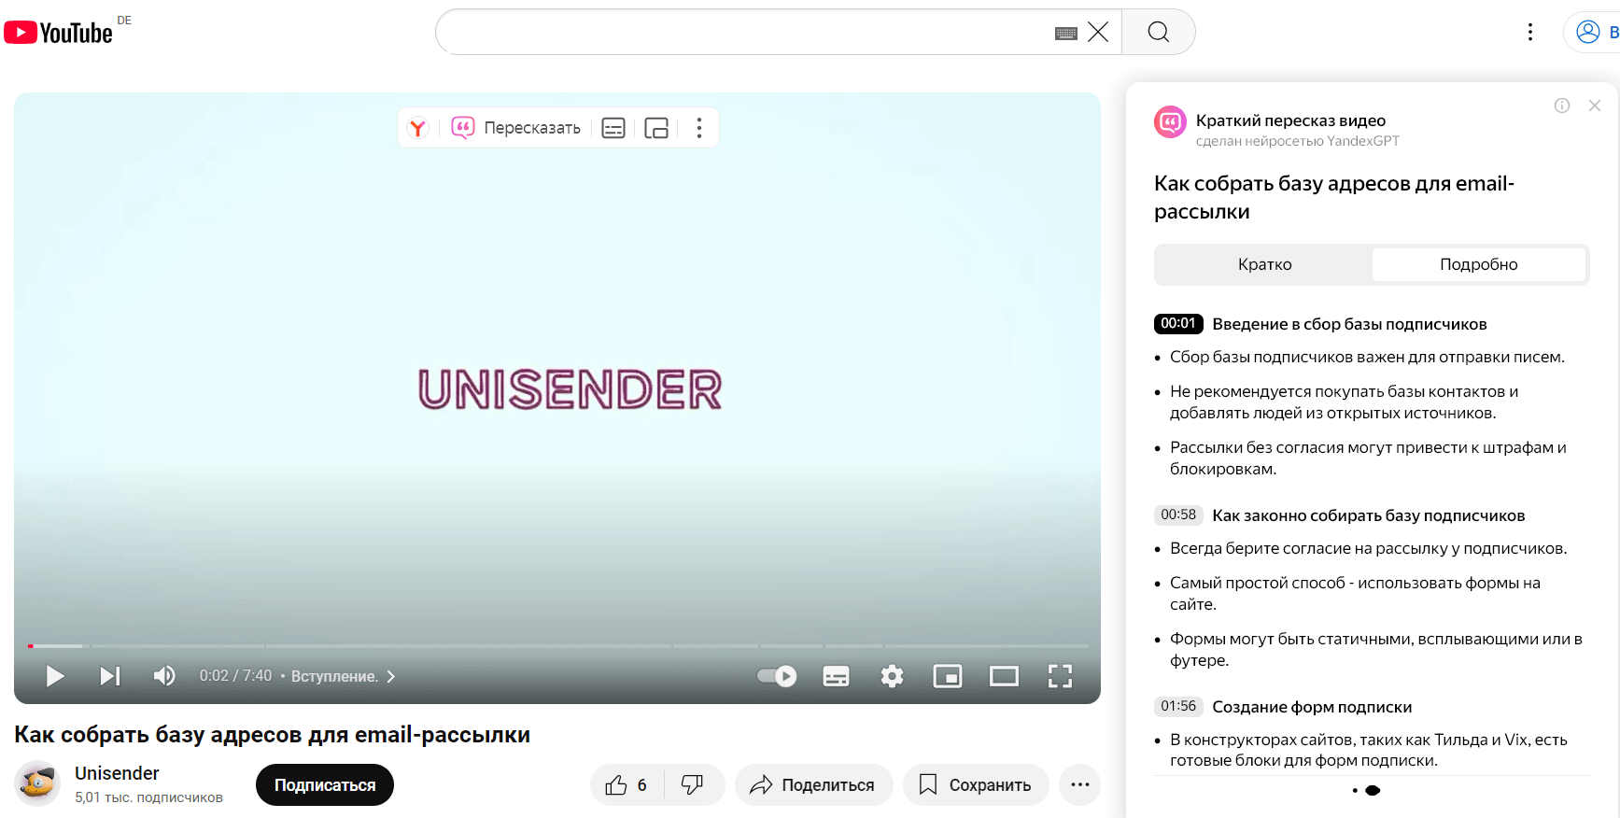Click heading Создание форм подписки
This screenshot has width=1620, height=818.
(1312, 707)
